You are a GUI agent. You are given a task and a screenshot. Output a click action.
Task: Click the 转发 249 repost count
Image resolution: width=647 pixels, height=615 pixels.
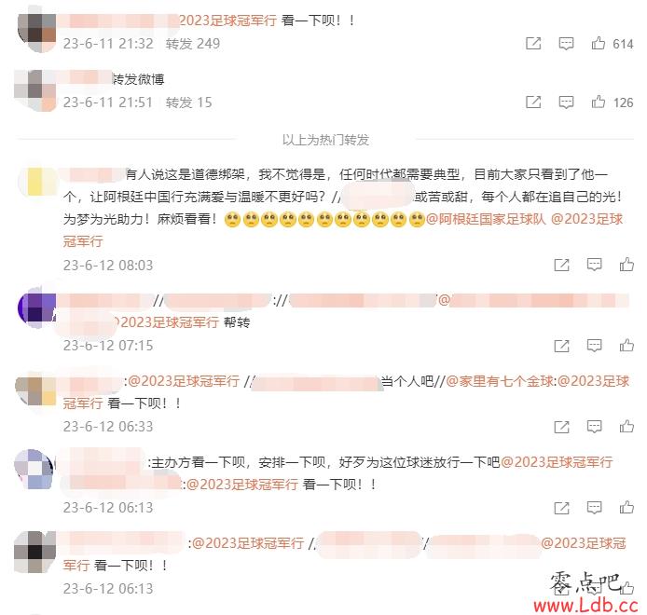pyautogui.click(x=193, y=43)
